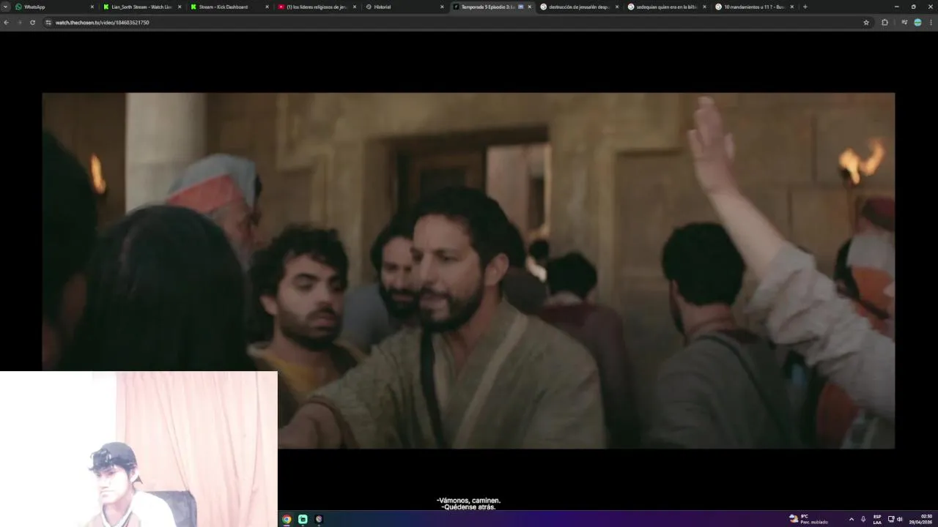Open the clock and date flyout
Image resolution: width=938 pixels, height=527 pixels.
(x=921, y=519)
